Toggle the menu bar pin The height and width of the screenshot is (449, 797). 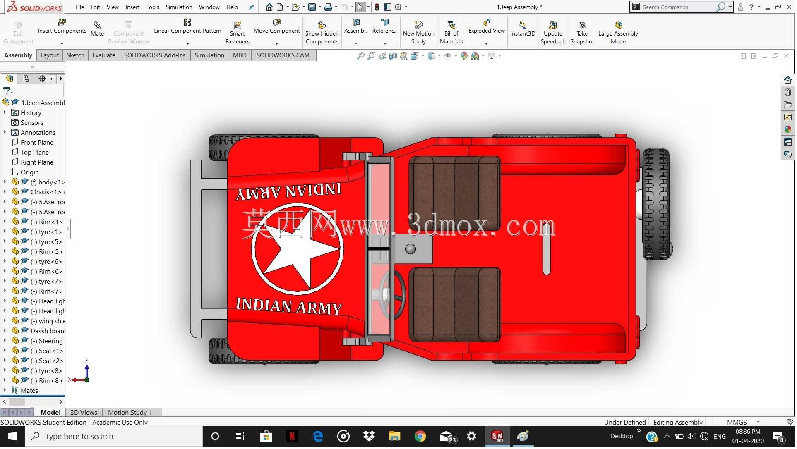point(251,7)
